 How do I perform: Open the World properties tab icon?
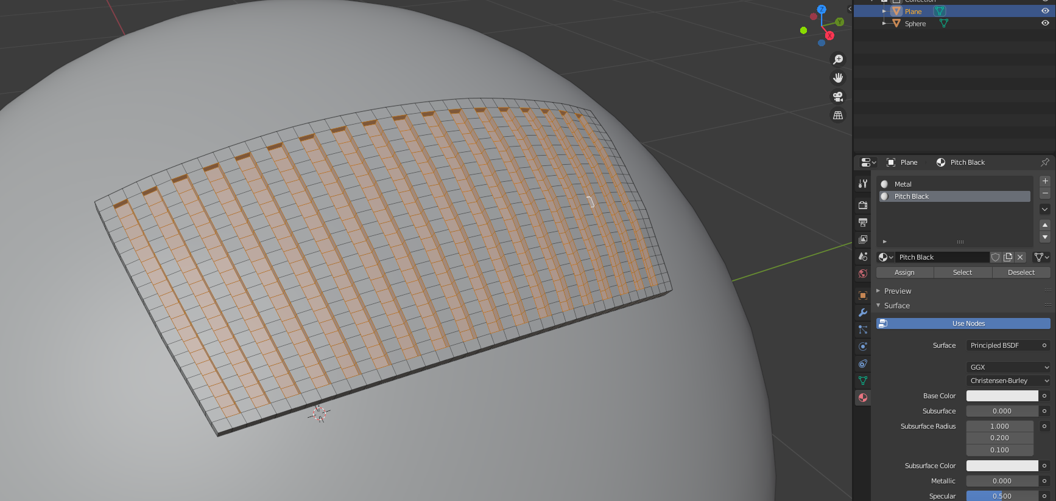[863, 274]
